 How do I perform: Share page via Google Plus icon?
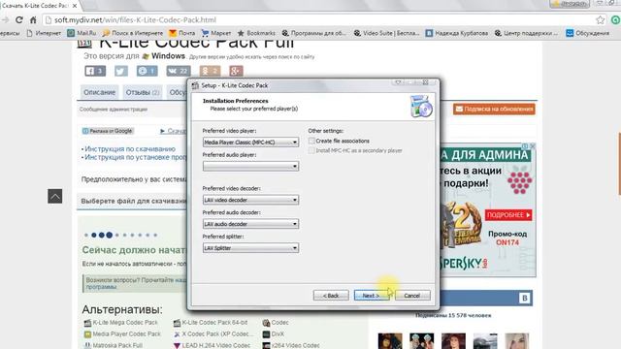click(236, 71)
